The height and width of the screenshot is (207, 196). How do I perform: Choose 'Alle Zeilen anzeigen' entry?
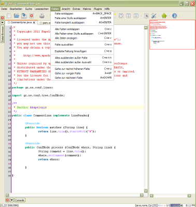point(82,38)
